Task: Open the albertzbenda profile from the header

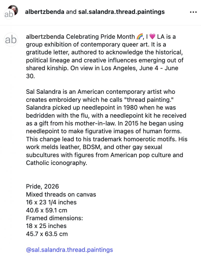Action: click(x=44, y=12)
